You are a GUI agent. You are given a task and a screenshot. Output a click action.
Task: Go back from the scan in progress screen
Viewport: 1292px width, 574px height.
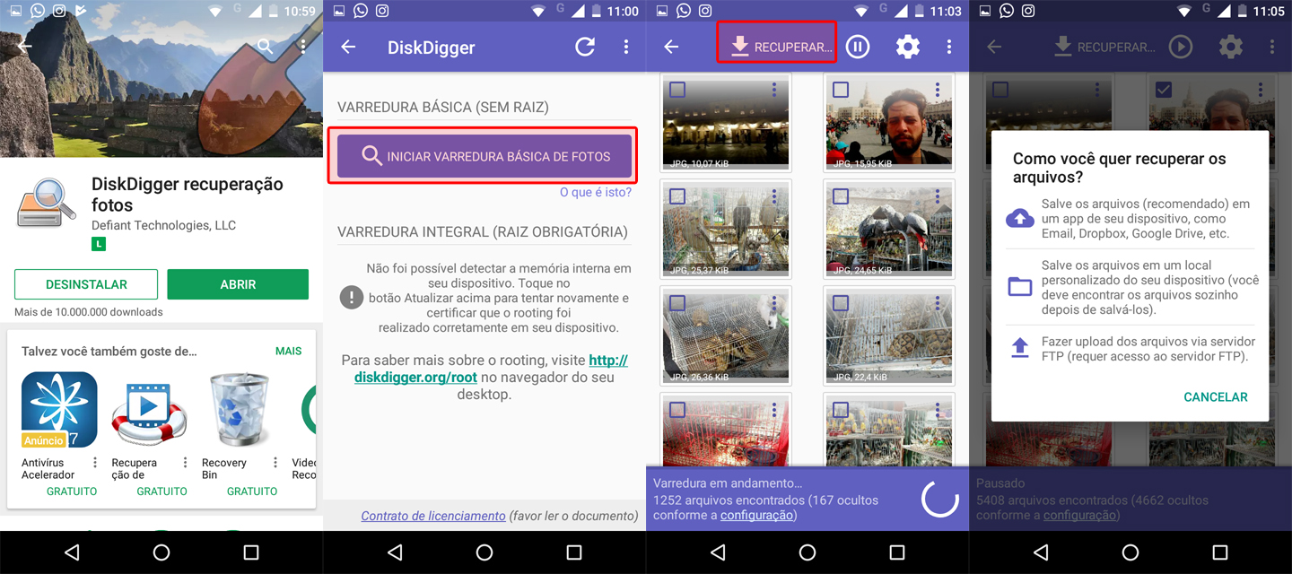(671, 47)
